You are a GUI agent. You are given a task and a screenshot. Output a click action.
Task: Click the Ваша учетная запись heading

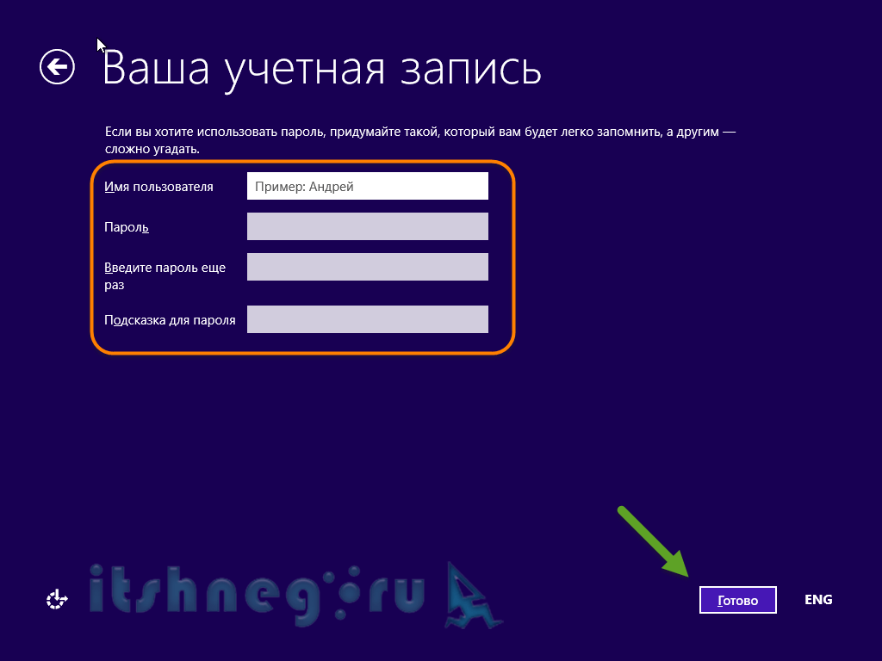coord(321,69)
